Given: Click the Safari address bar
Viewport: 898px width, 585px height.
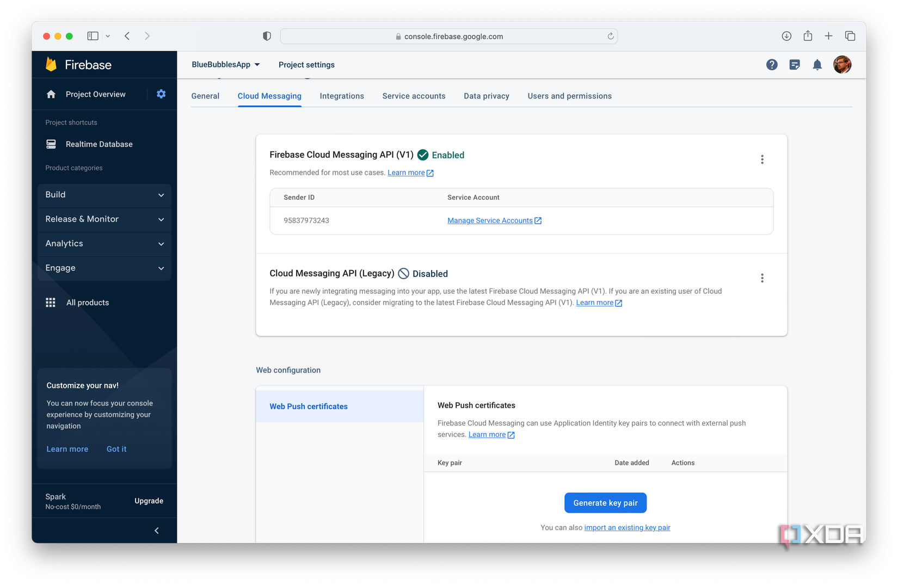Looking at the screenshot, I should point(449,36).
